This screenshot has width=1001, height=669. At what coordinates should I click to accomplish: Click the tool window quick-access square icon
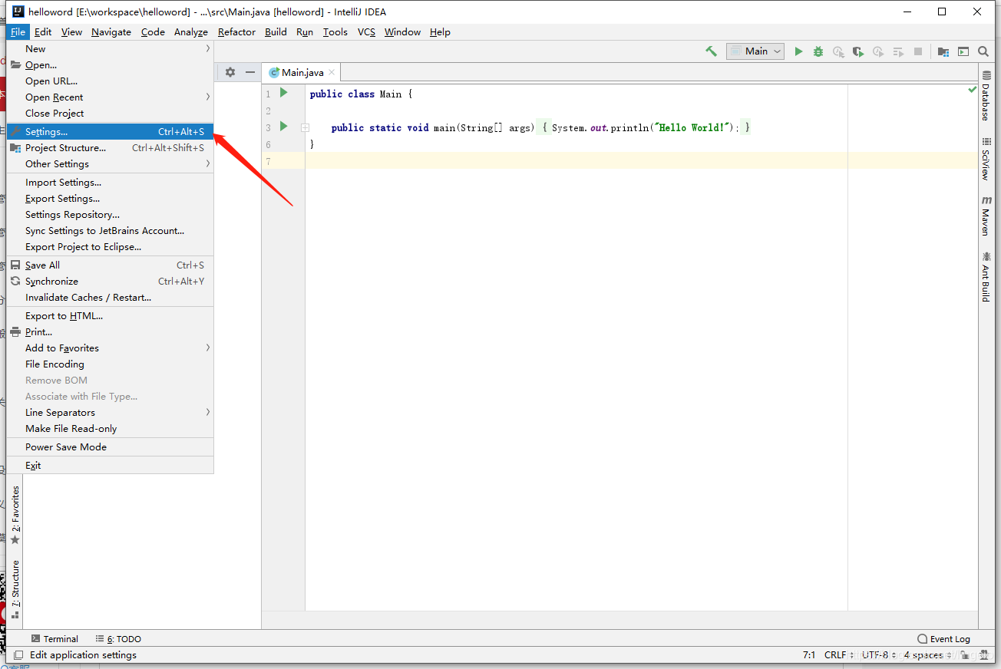[x=18, y=655]
